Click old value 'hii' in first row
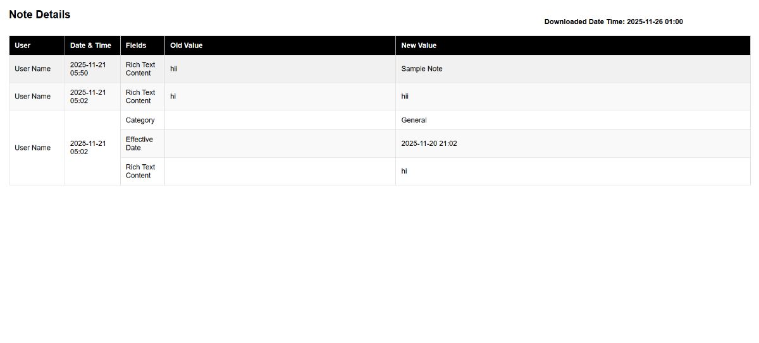Viewport: 759px width, 343px height. [174, 69]
